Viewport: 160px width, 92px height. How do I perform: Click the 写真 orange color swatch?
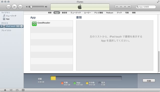[x=62, y=83]
